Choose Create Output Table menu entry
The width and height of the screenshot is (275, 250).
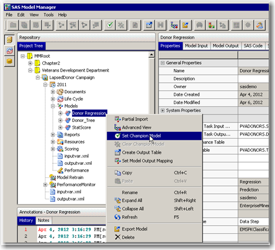point(154,152)
